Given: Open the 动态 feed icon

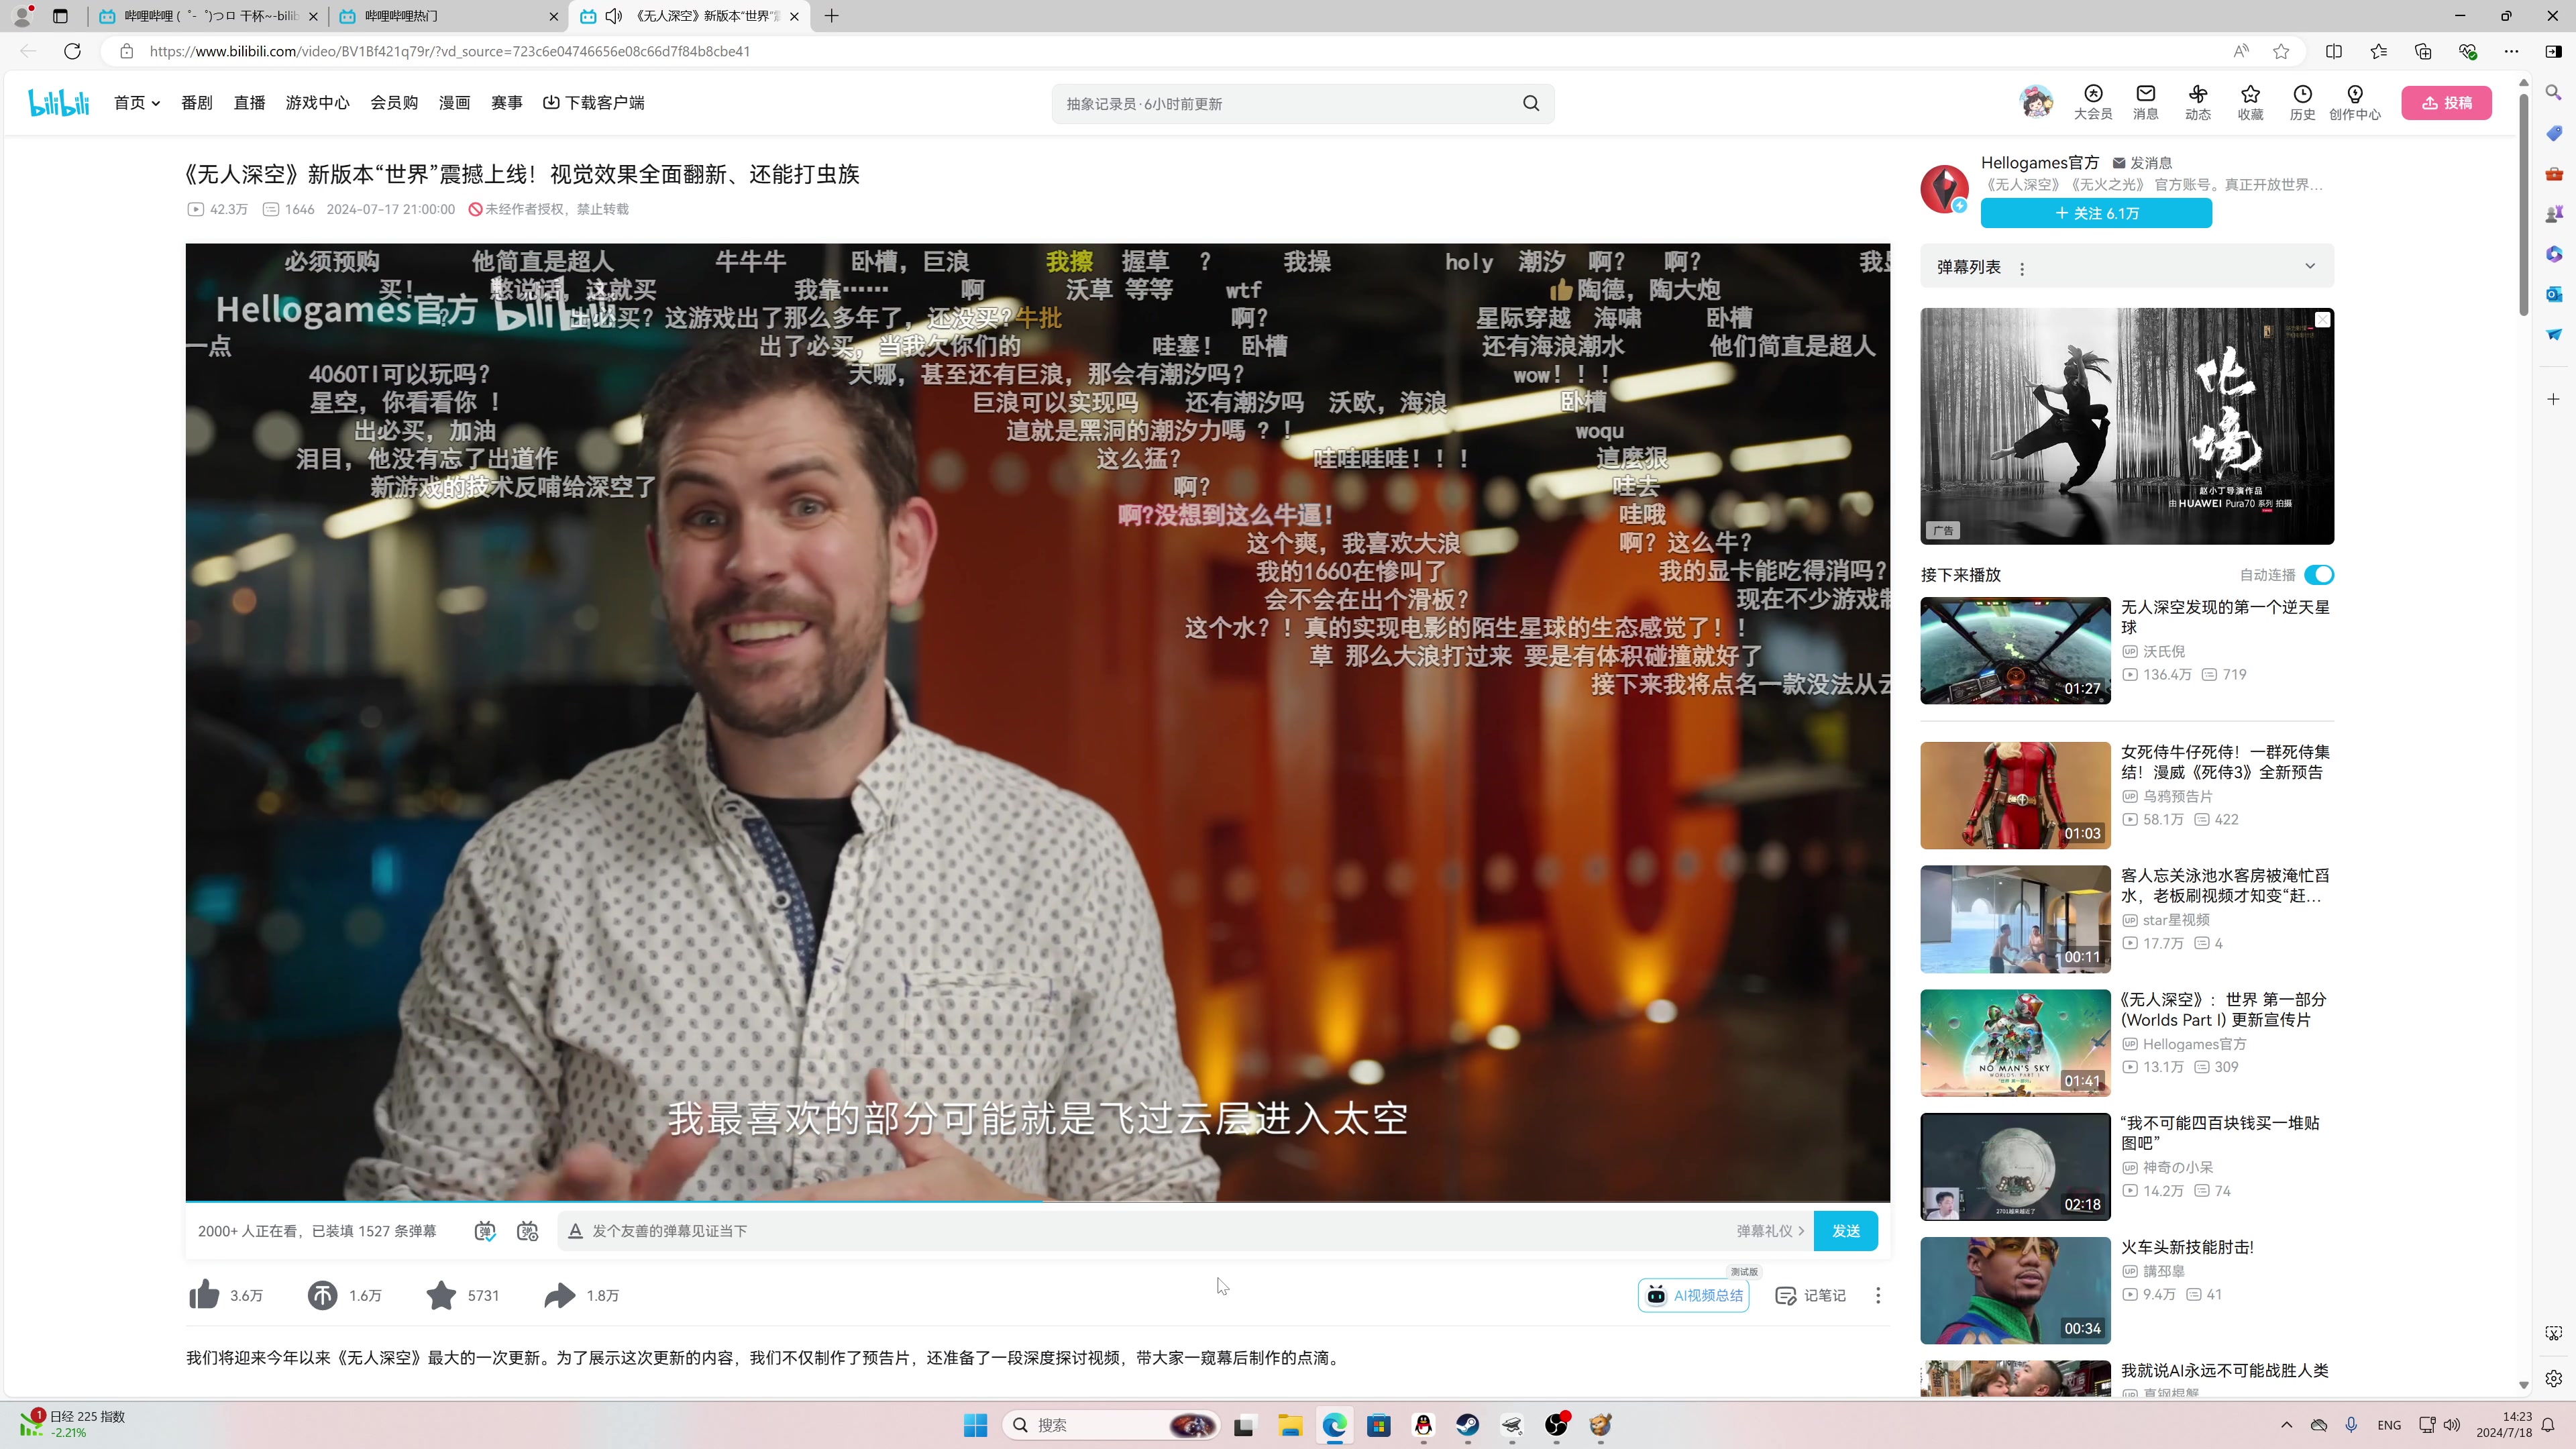Looking at the screenshot, I should 2198,102.
